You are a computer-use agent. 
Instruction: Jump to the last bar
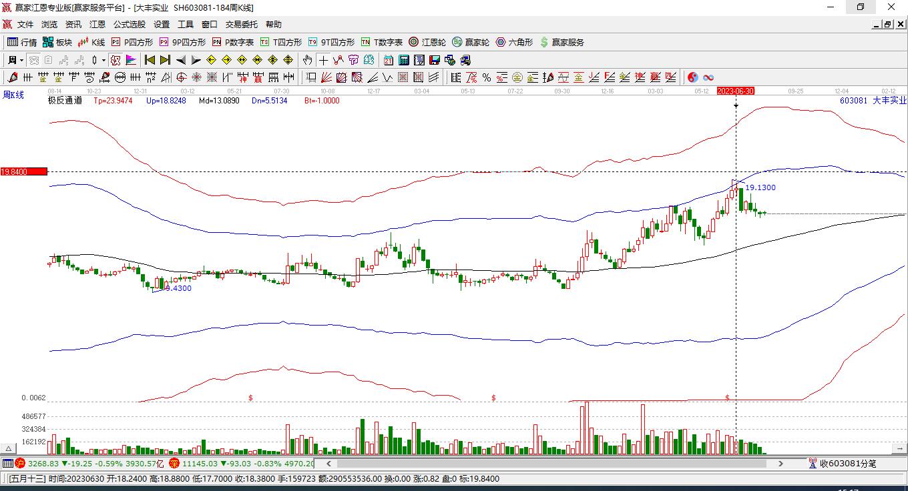coord(165,60)
